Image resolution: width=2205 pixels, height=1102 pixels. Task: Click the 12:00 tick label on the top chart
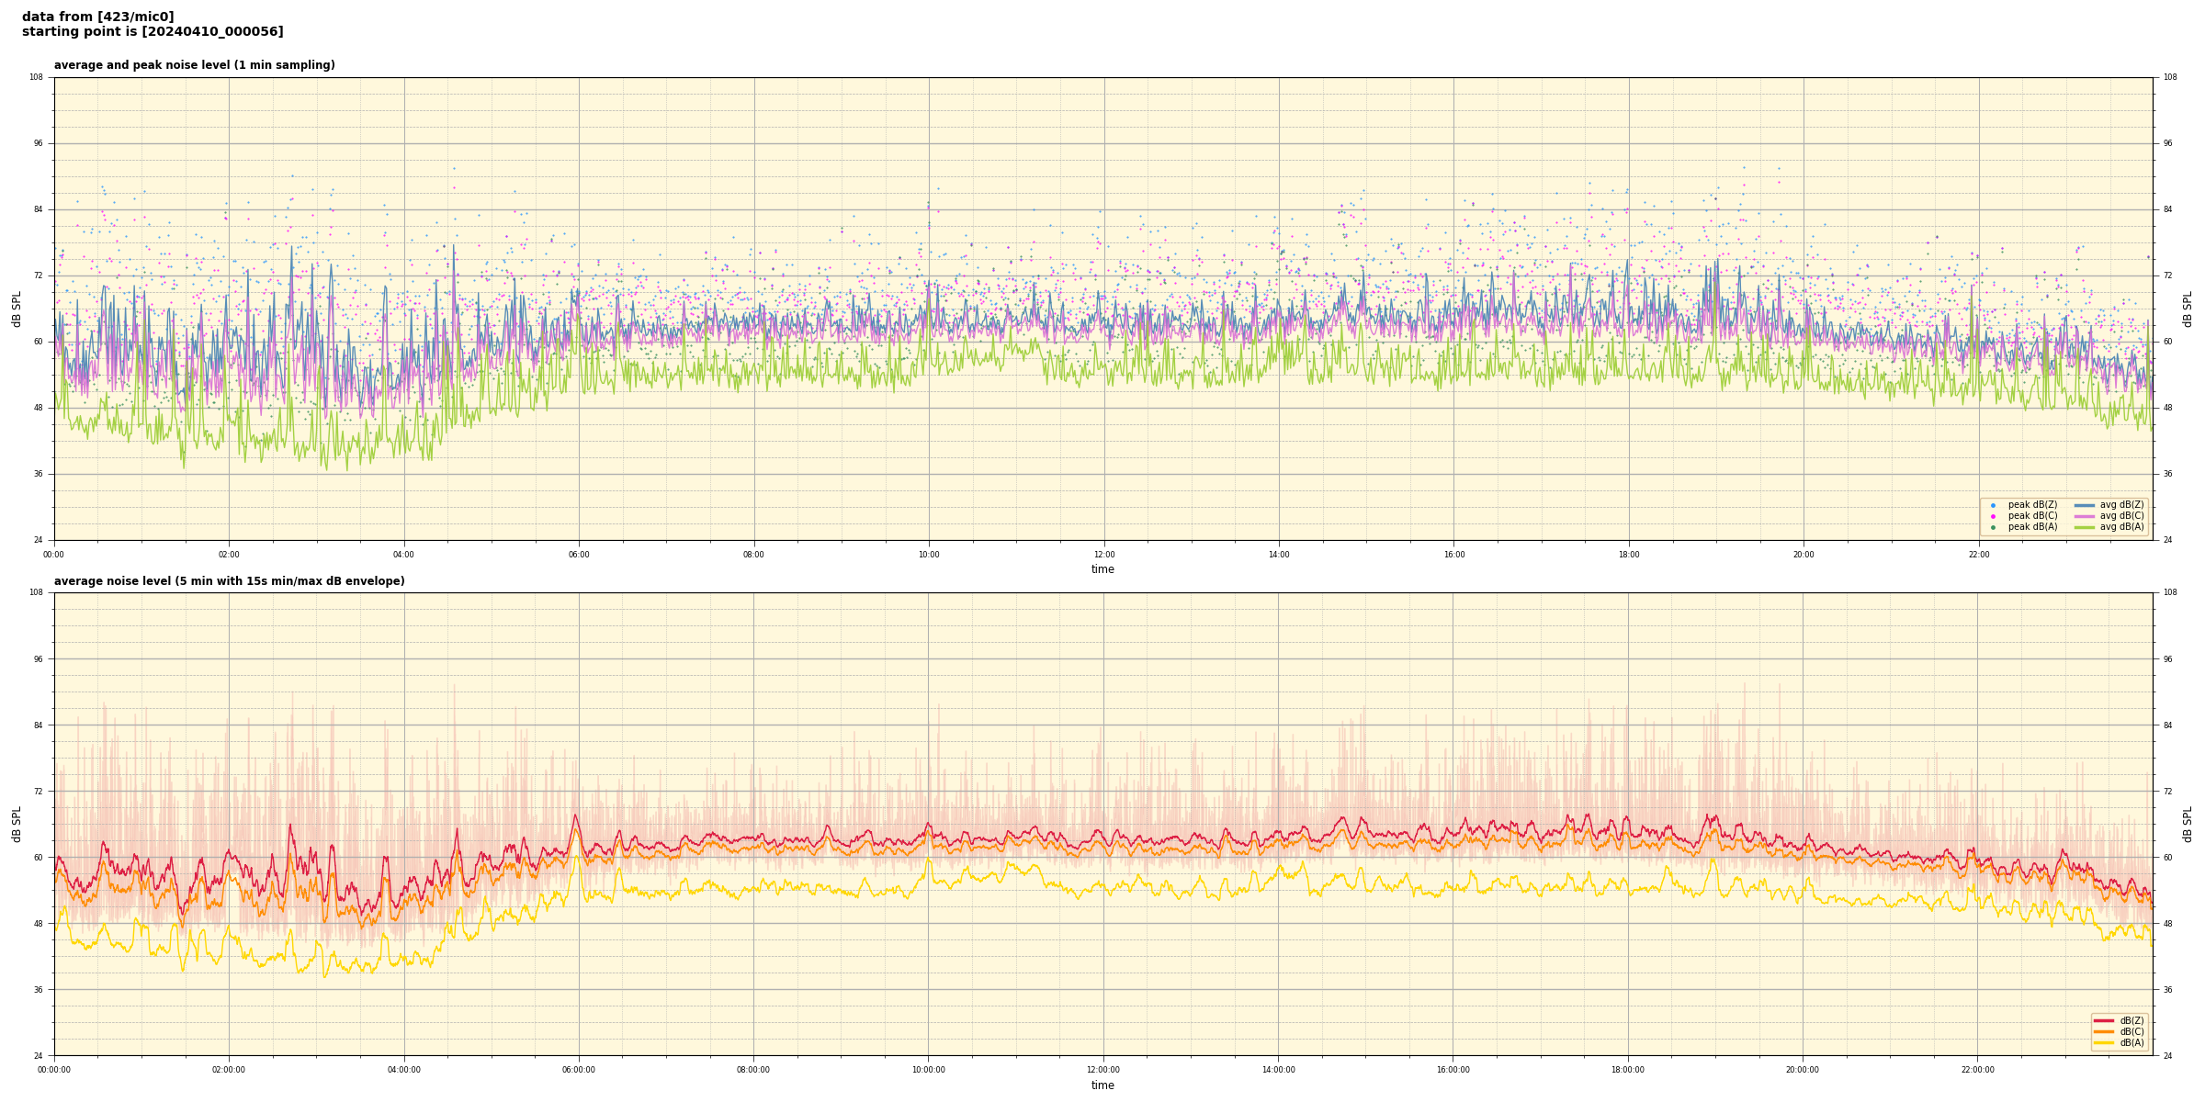[x=1103, y=555]
